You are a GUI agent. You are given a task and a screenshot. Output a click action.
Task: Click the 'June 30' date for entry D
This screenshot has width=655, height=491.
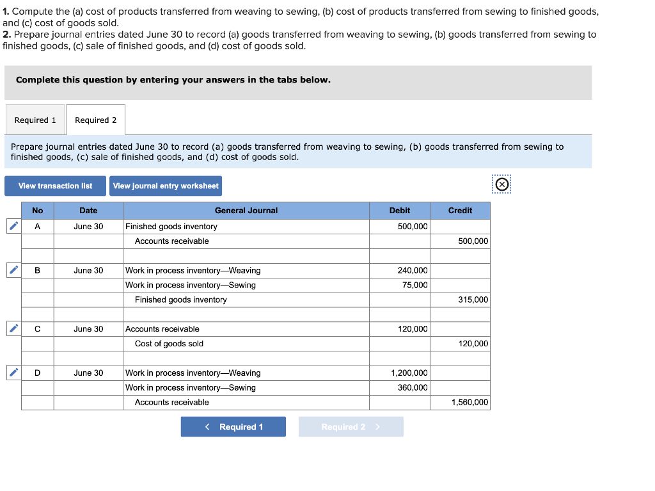88,373
